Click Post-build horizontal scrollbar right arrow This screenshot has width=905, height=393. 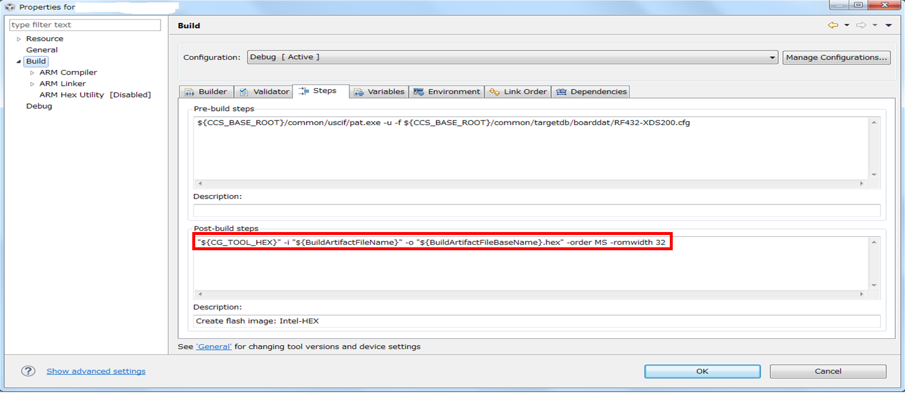[x=863, y=294]
